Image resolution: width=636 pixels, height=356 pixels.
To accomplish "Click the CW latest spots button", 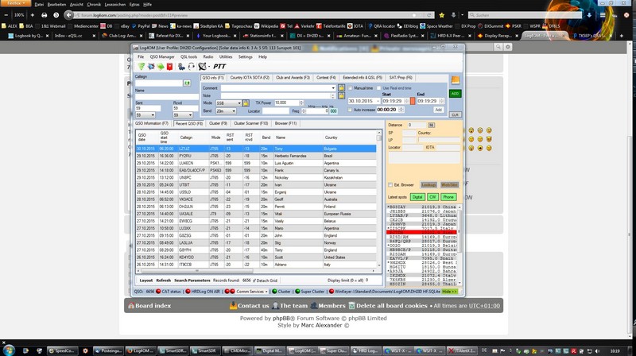I will [432, 197].
